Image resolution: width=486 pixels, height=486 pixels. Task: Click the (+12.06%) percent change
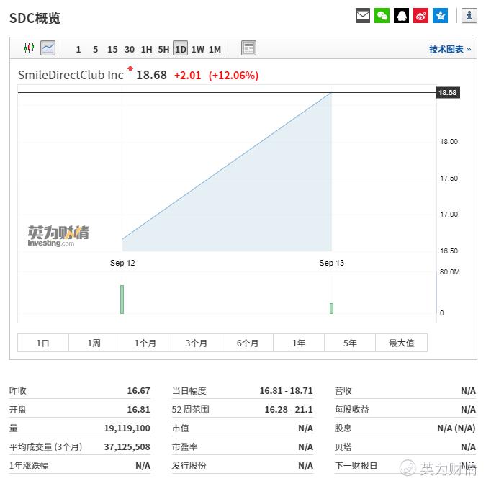click(x=233, y=76)
